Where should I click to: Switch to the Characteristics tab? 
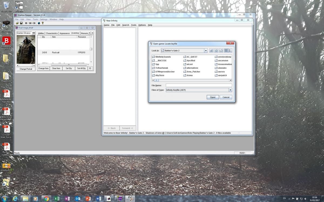pyautogui.click(x=52, y=33)
